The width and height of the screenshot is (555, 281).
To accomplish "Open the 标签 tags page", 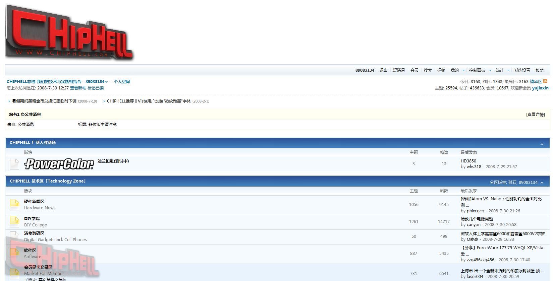I will click(x=441, y=70).
